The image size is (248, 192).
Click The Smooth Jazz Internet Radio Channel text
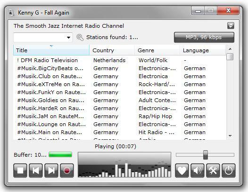point(69,26)
